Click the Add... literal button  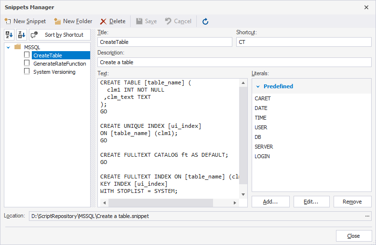270,202
